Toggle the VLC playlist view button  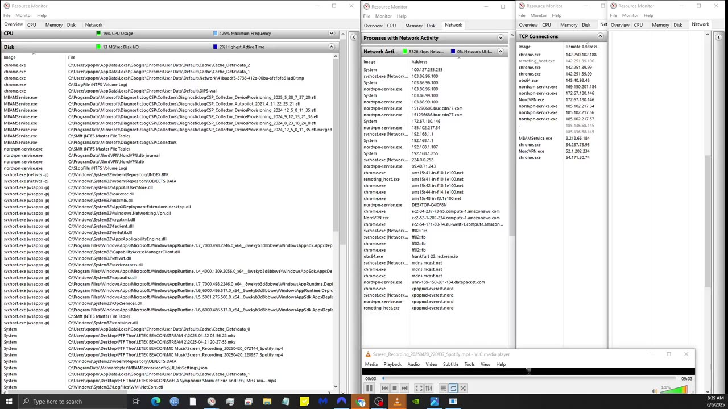(443, 389)
